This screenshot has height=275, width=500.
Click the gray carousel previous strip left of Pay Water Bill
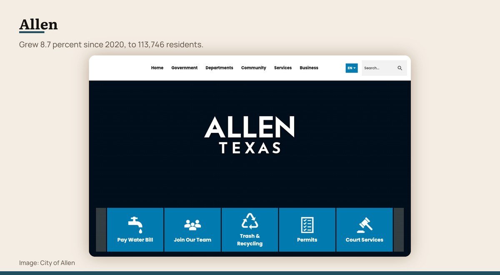pyautogui.click(x=101, y=230)
